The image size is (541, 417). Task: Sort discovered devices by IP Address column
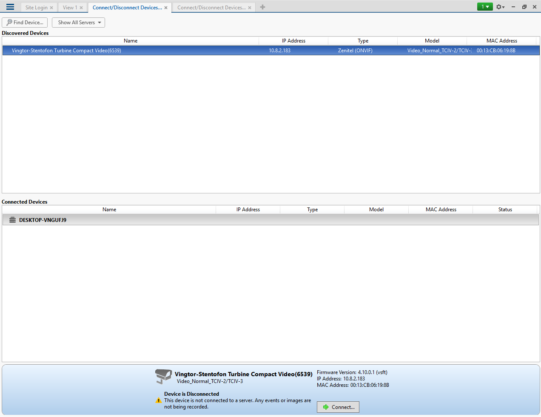tap(293, 41)
